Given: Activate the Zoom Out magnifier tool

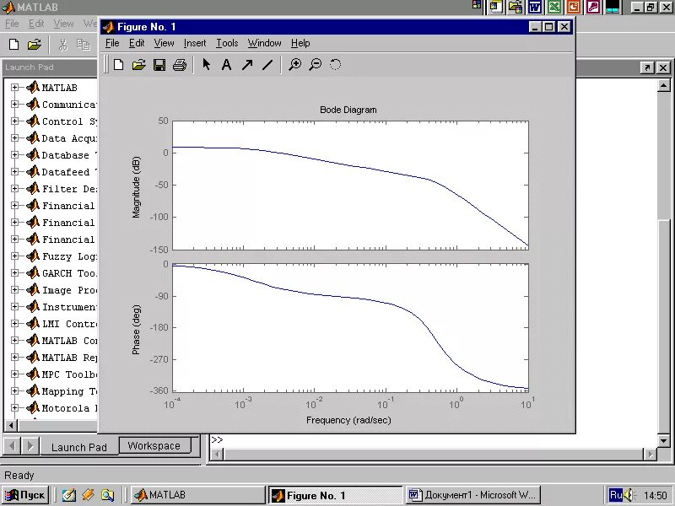Looking at the screenshot, I should click(316, 65).
